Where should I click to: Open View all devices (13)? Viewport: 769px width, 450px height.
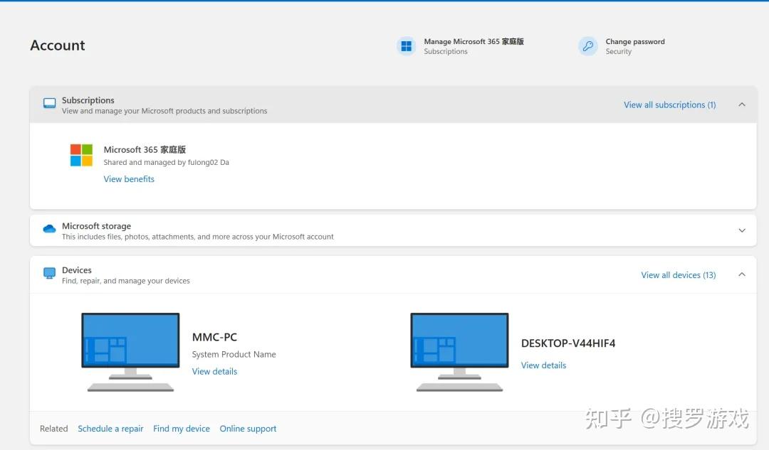(679, 275)
